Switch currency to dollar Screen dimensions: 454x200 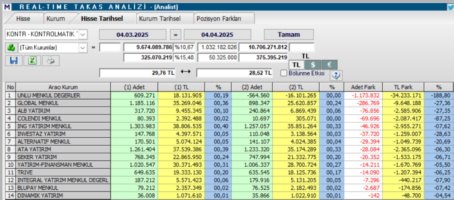coord(313,65)
